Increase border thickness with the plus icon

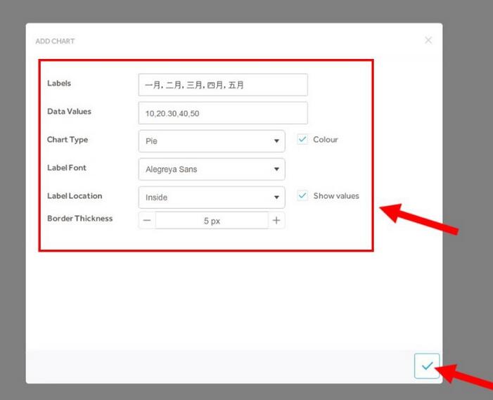coord(276,221)
